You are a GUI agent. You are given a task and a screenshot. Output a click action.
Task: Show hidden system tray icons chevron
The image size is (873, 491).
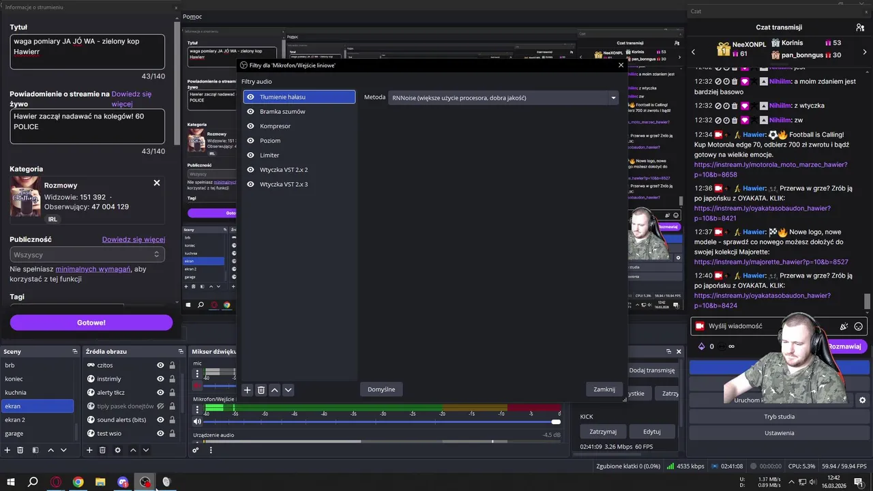coord(791,482)
